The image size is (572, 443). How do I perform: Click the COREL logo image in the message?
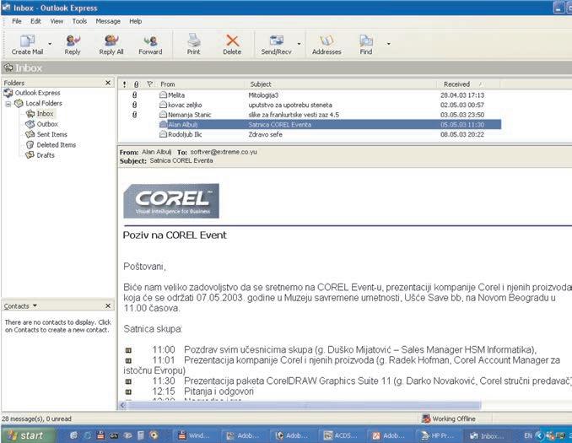pyautogui.click(x=171, y=201)
